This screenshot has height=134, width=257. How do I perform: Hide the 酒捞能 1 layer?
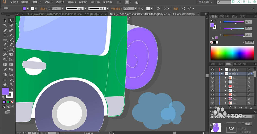[x=212, y=69]
